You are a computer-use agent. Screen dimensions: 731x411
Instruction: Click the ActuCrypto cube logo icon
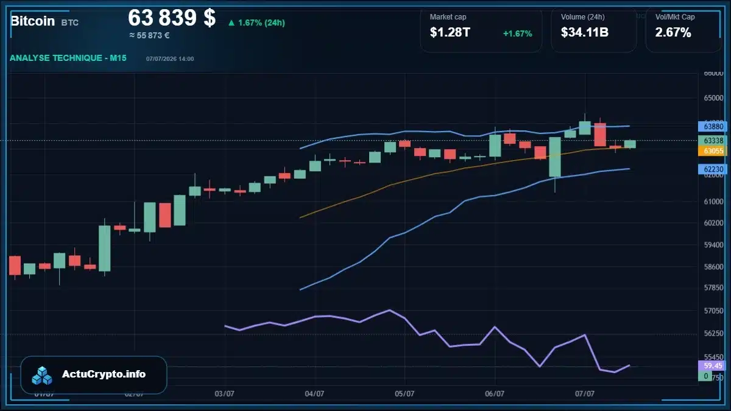(43, 376)
